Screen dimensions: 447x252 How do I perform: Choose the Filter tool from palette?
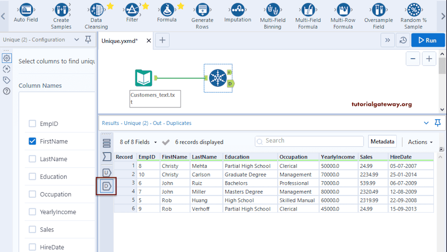(x=132, y=10)
